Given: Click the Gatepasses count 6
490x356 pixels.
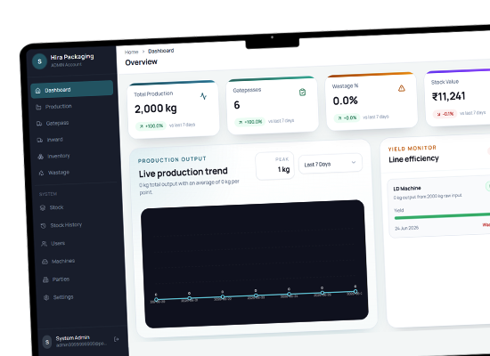Looking at the screenshot, I should point(237,105).
